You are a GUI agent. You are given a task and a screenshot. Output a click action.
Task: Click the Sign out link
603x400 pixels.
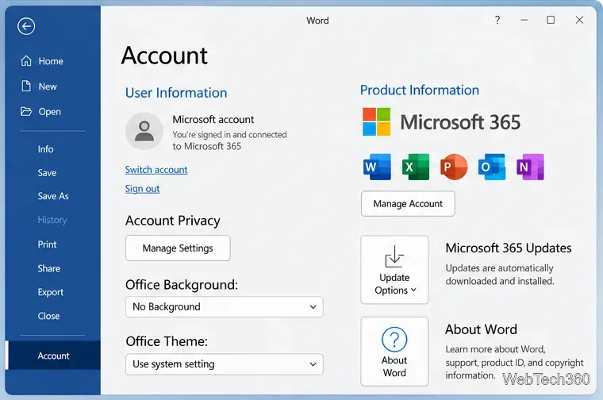click(x=142, y=188)
